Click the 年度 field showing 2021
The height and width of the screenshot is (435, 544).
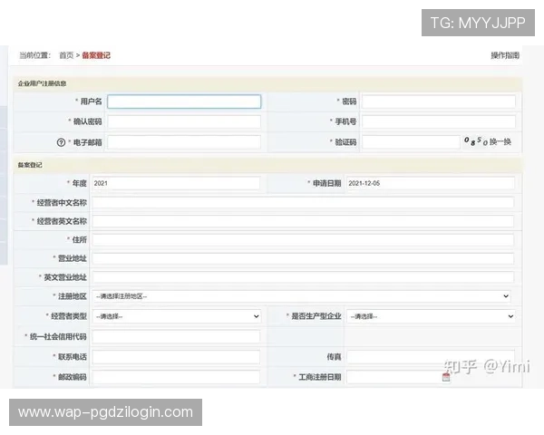[x=176, y=183]
